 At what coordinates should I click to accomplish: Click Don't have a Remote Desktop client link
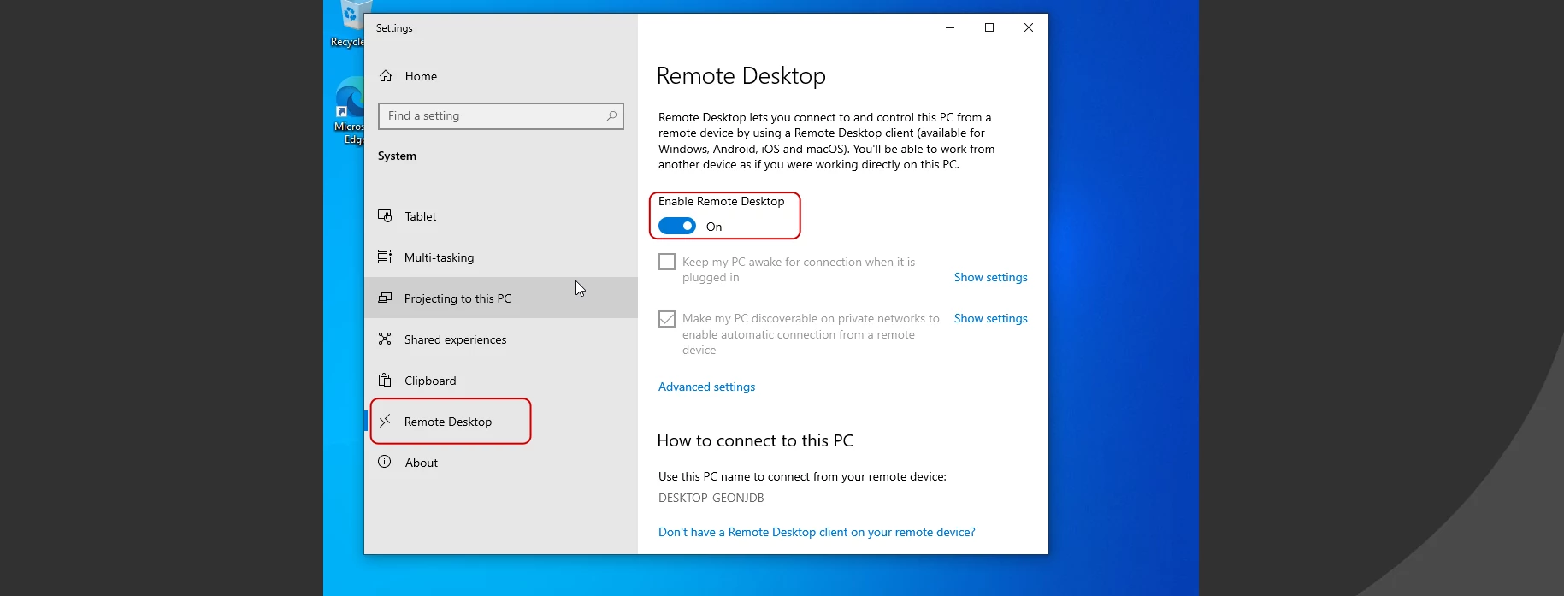[x=817, y=532]
